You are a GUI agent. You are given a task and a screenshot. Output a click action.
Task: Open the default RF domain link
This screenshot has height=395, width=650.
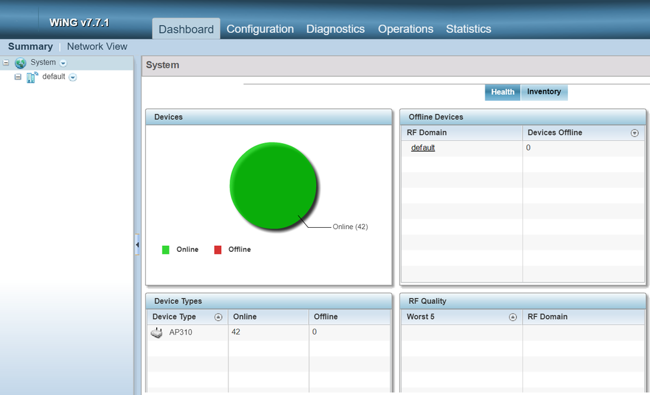coord(423,148)
